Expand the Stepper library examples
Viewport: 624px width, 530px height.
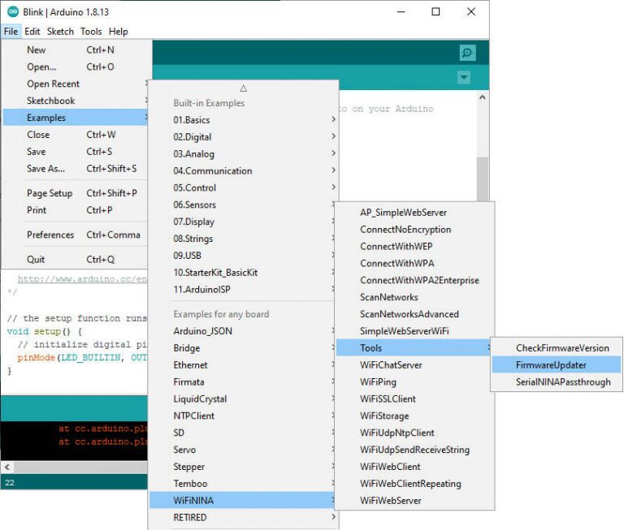243,467
